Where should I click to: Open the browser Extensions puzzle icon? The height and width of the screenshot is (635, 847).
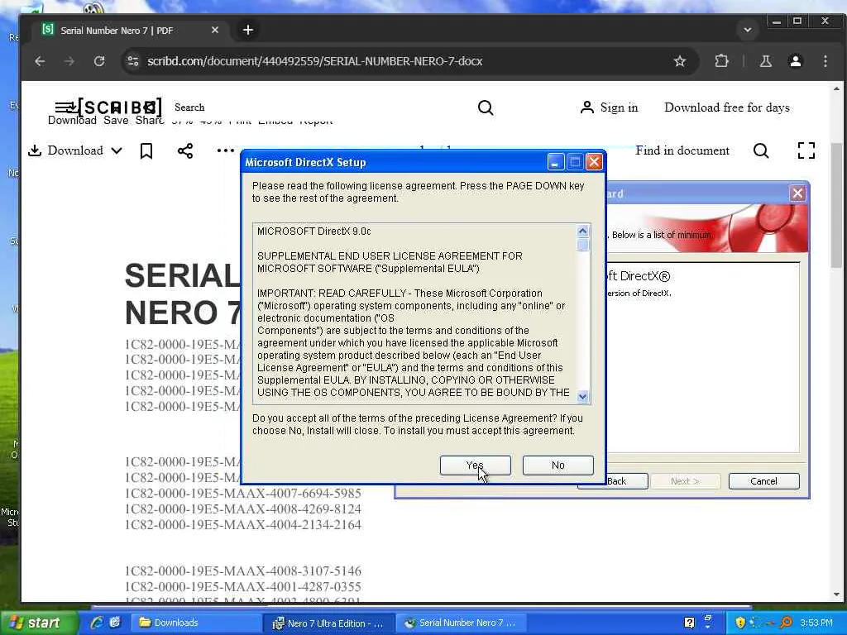click(x=721, y=61)
